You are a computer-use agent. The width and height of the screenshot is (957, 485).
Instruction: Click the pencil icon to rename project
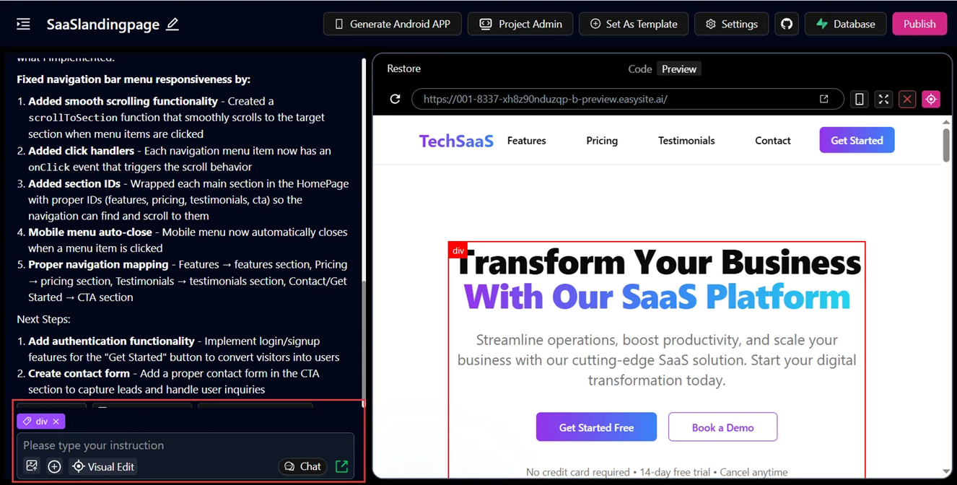[x=172, y=24]
